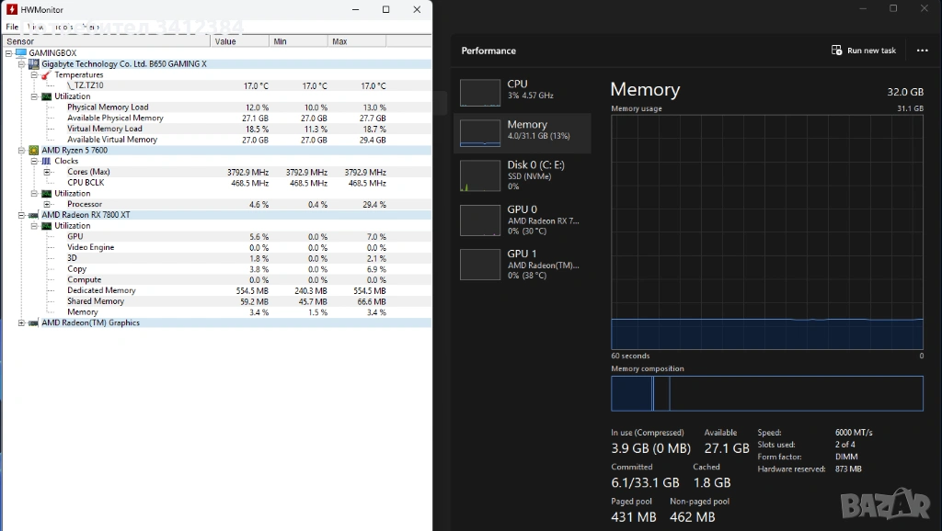Click the AMD Ryzen 5 7600 chip icon
Image resolution: width=942 pixels, height=531 pixels.
coord(34,150)
